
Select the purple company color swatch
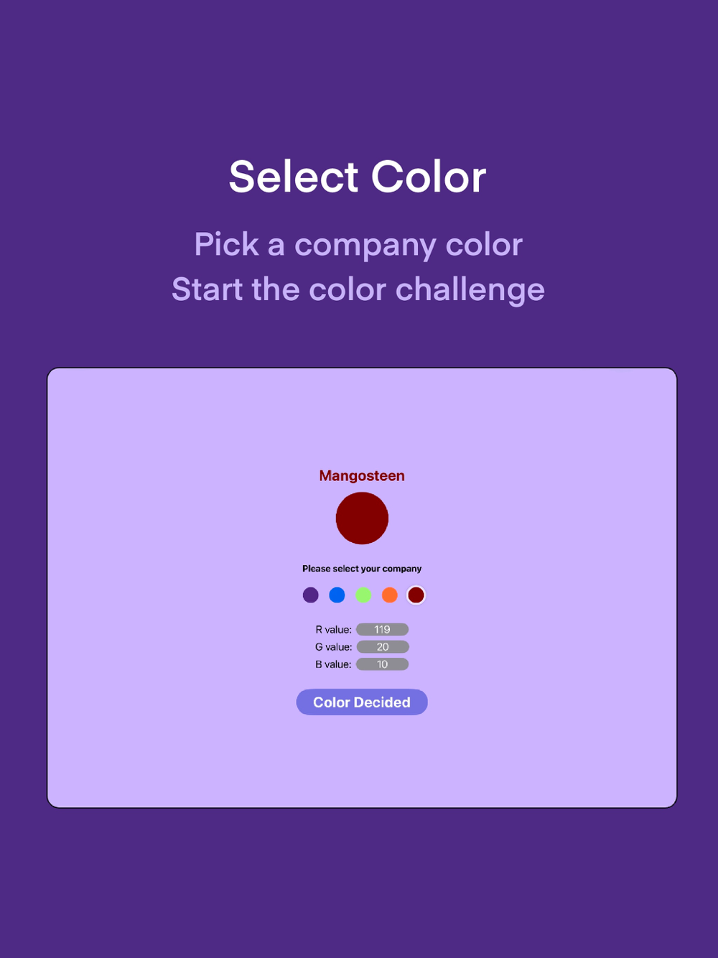click(x=310, y=595)
